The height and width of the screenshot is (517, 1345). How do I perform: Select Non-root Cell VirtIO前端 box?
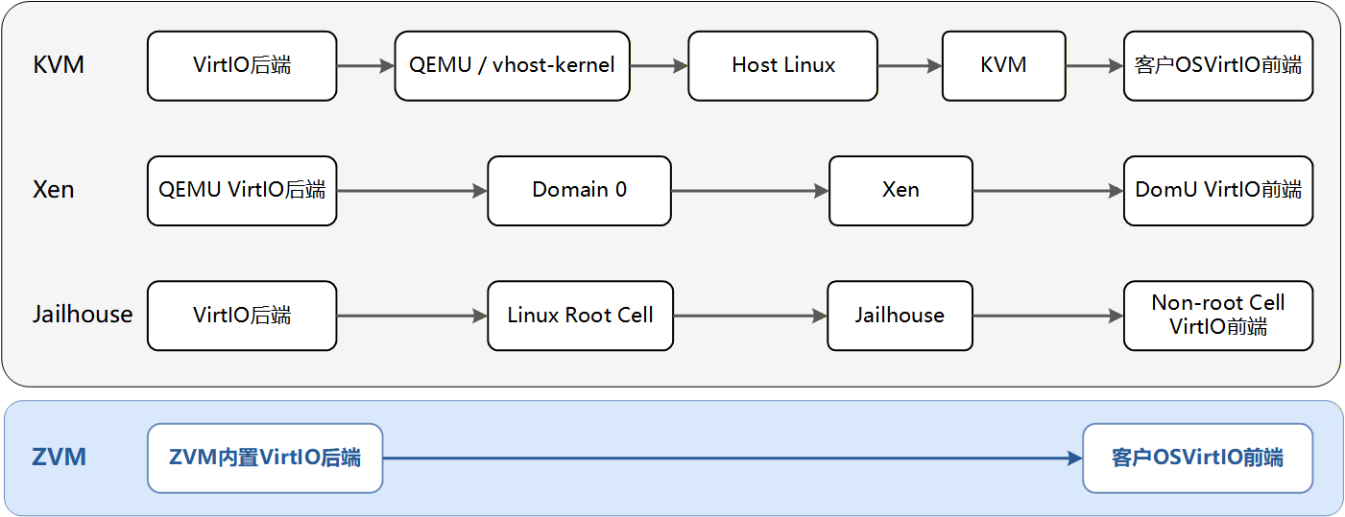click(1218, 316)
